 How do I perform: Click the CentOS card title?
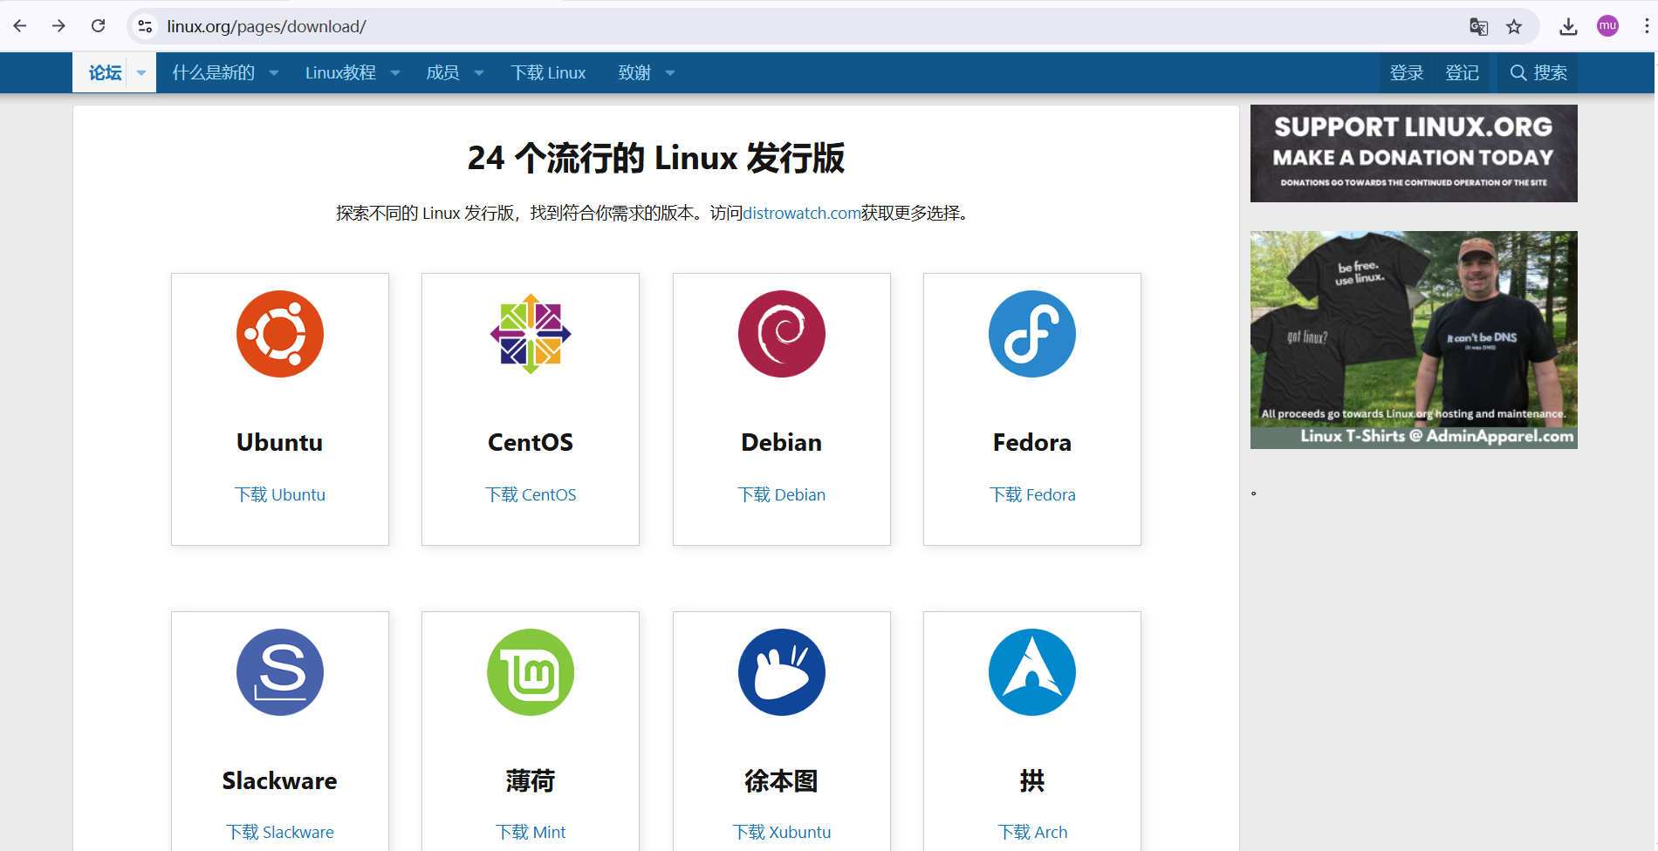tap(531, 442)
